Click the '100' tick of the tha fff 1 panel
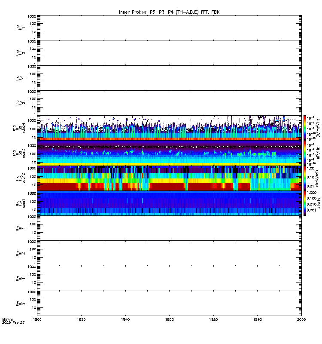The width and height of the screenshot is (322, 344). [x=33, y=24]
